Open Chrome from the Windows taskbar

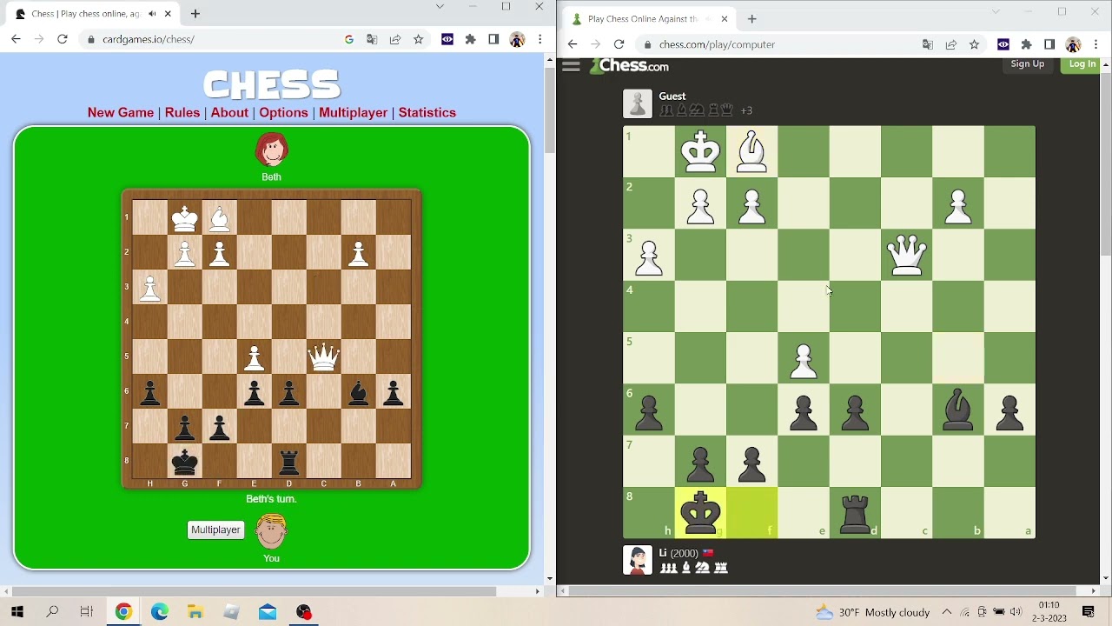point(123,612)
